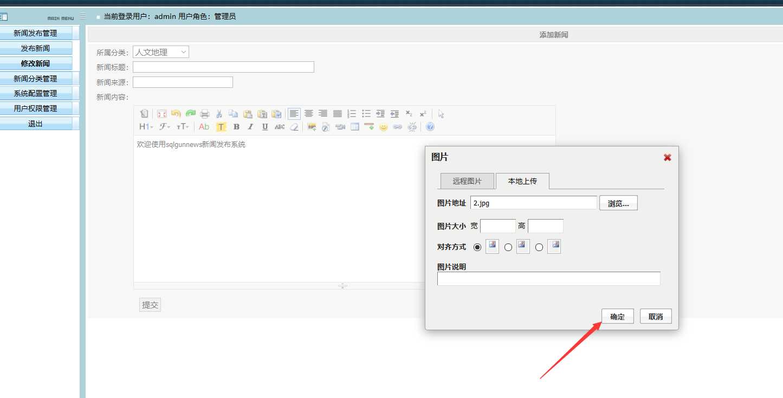Click the 新闻来源 input field
The width and height of the screenshot is (783, 398).
183,82
